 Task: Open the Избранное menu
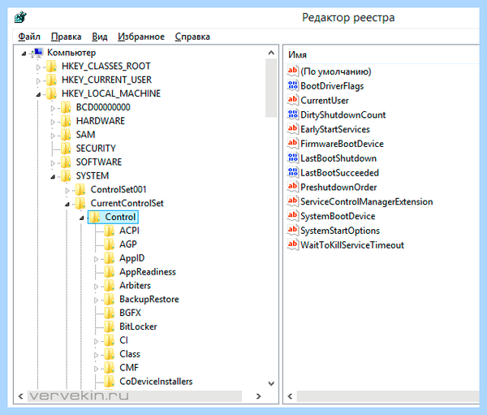141,37
